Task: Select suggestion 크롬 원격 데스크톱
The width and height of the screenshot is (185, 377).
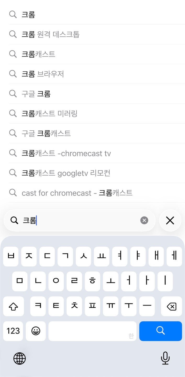Action: click(x=51, y=34)
